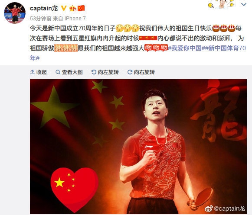Click the expanded table tennis player photo
252x215 pixels.
tap(138, 147)
